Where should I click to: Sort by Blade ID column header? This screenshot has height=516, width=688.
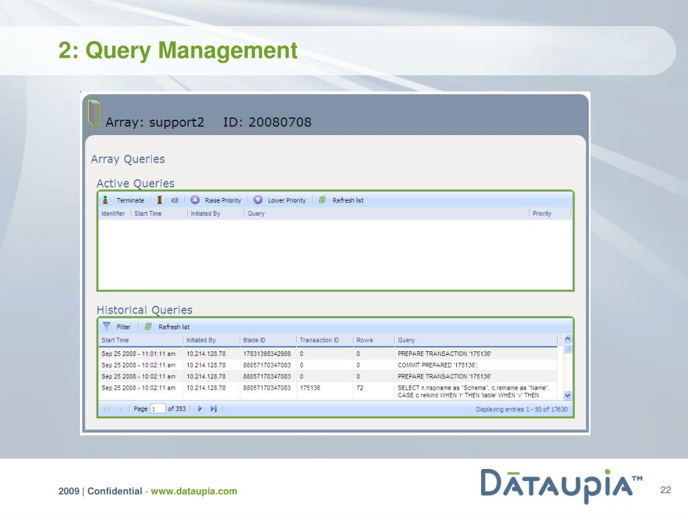pos(254,340)
